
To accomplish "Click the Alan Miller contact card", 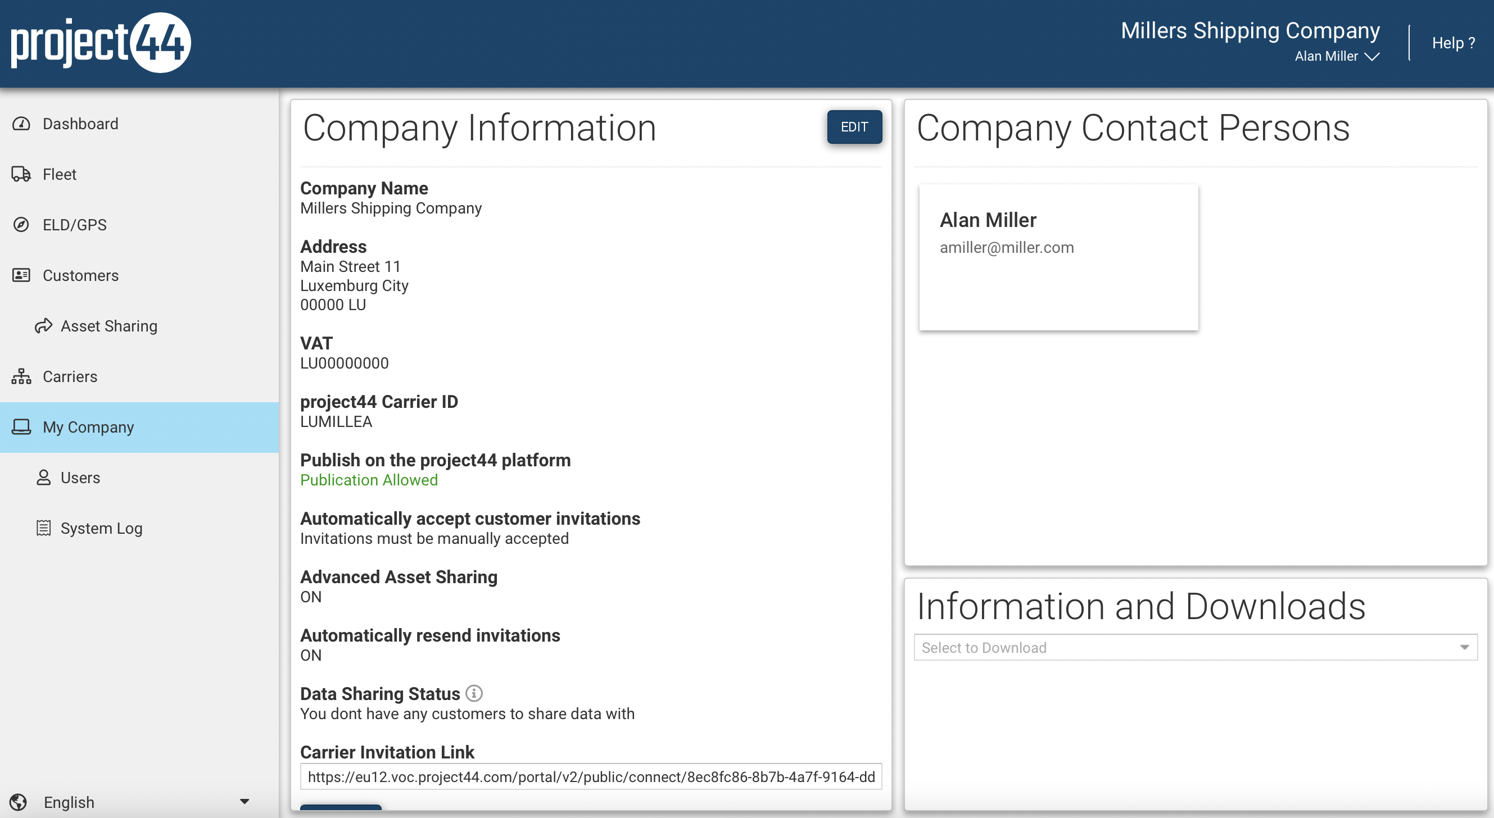I will (1058, 257).
